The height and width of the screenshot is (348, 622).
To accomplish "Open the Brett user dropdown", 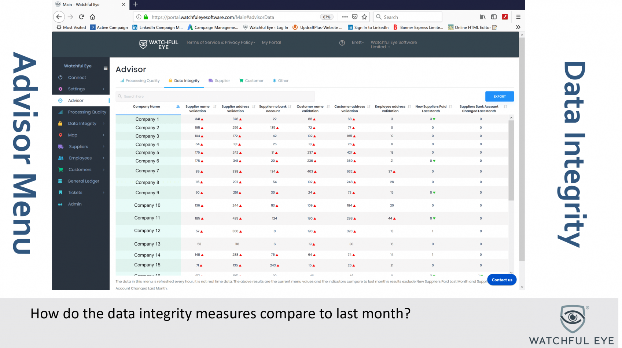I will tap(358, 42).
